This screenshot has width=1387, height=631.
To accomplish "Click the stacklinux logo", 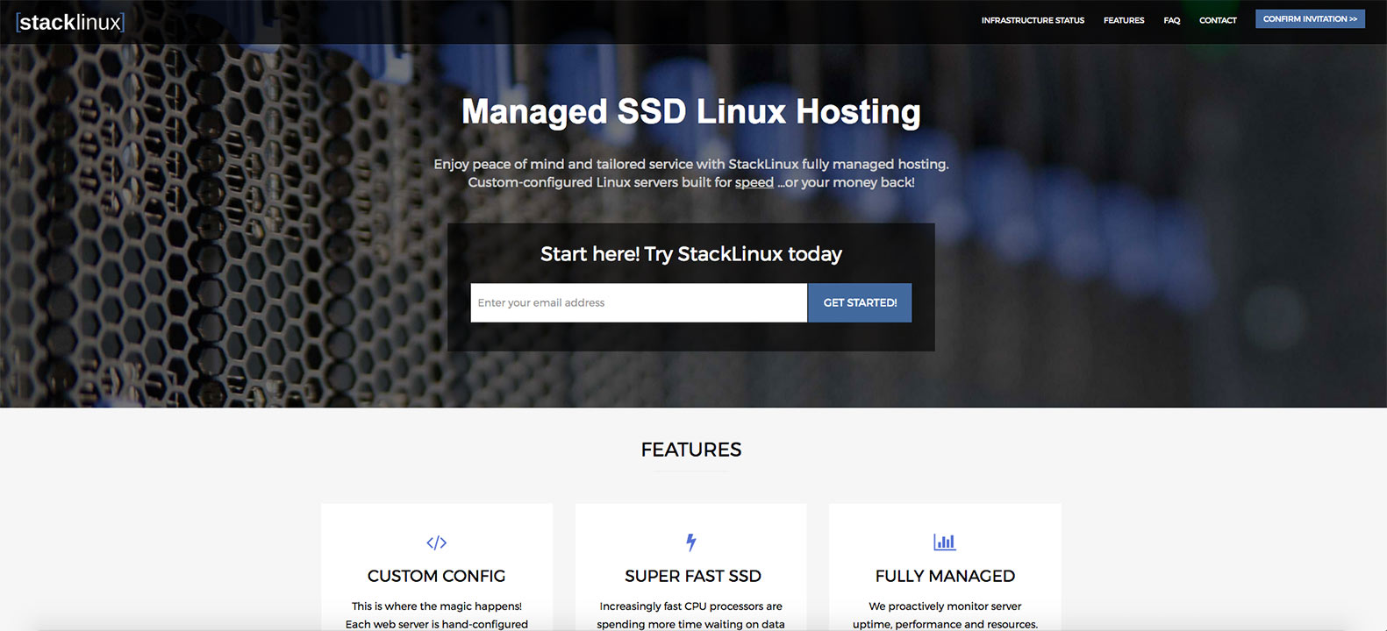I will coord(70,22).
